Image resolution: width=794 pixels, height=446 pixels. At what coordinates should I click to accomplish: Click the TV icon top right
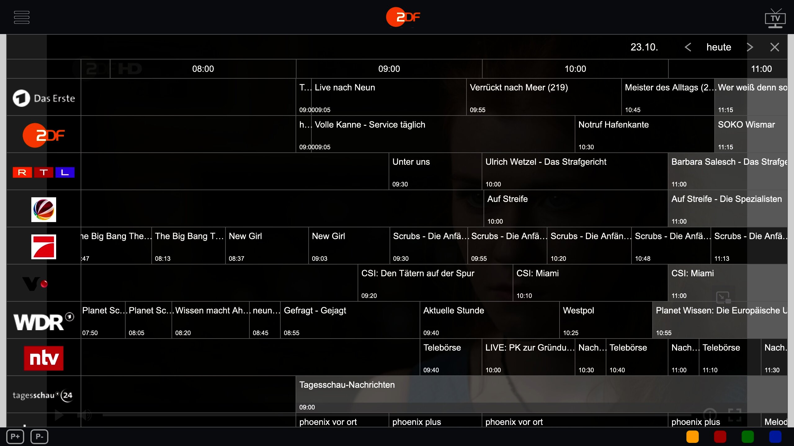[775, 18]
